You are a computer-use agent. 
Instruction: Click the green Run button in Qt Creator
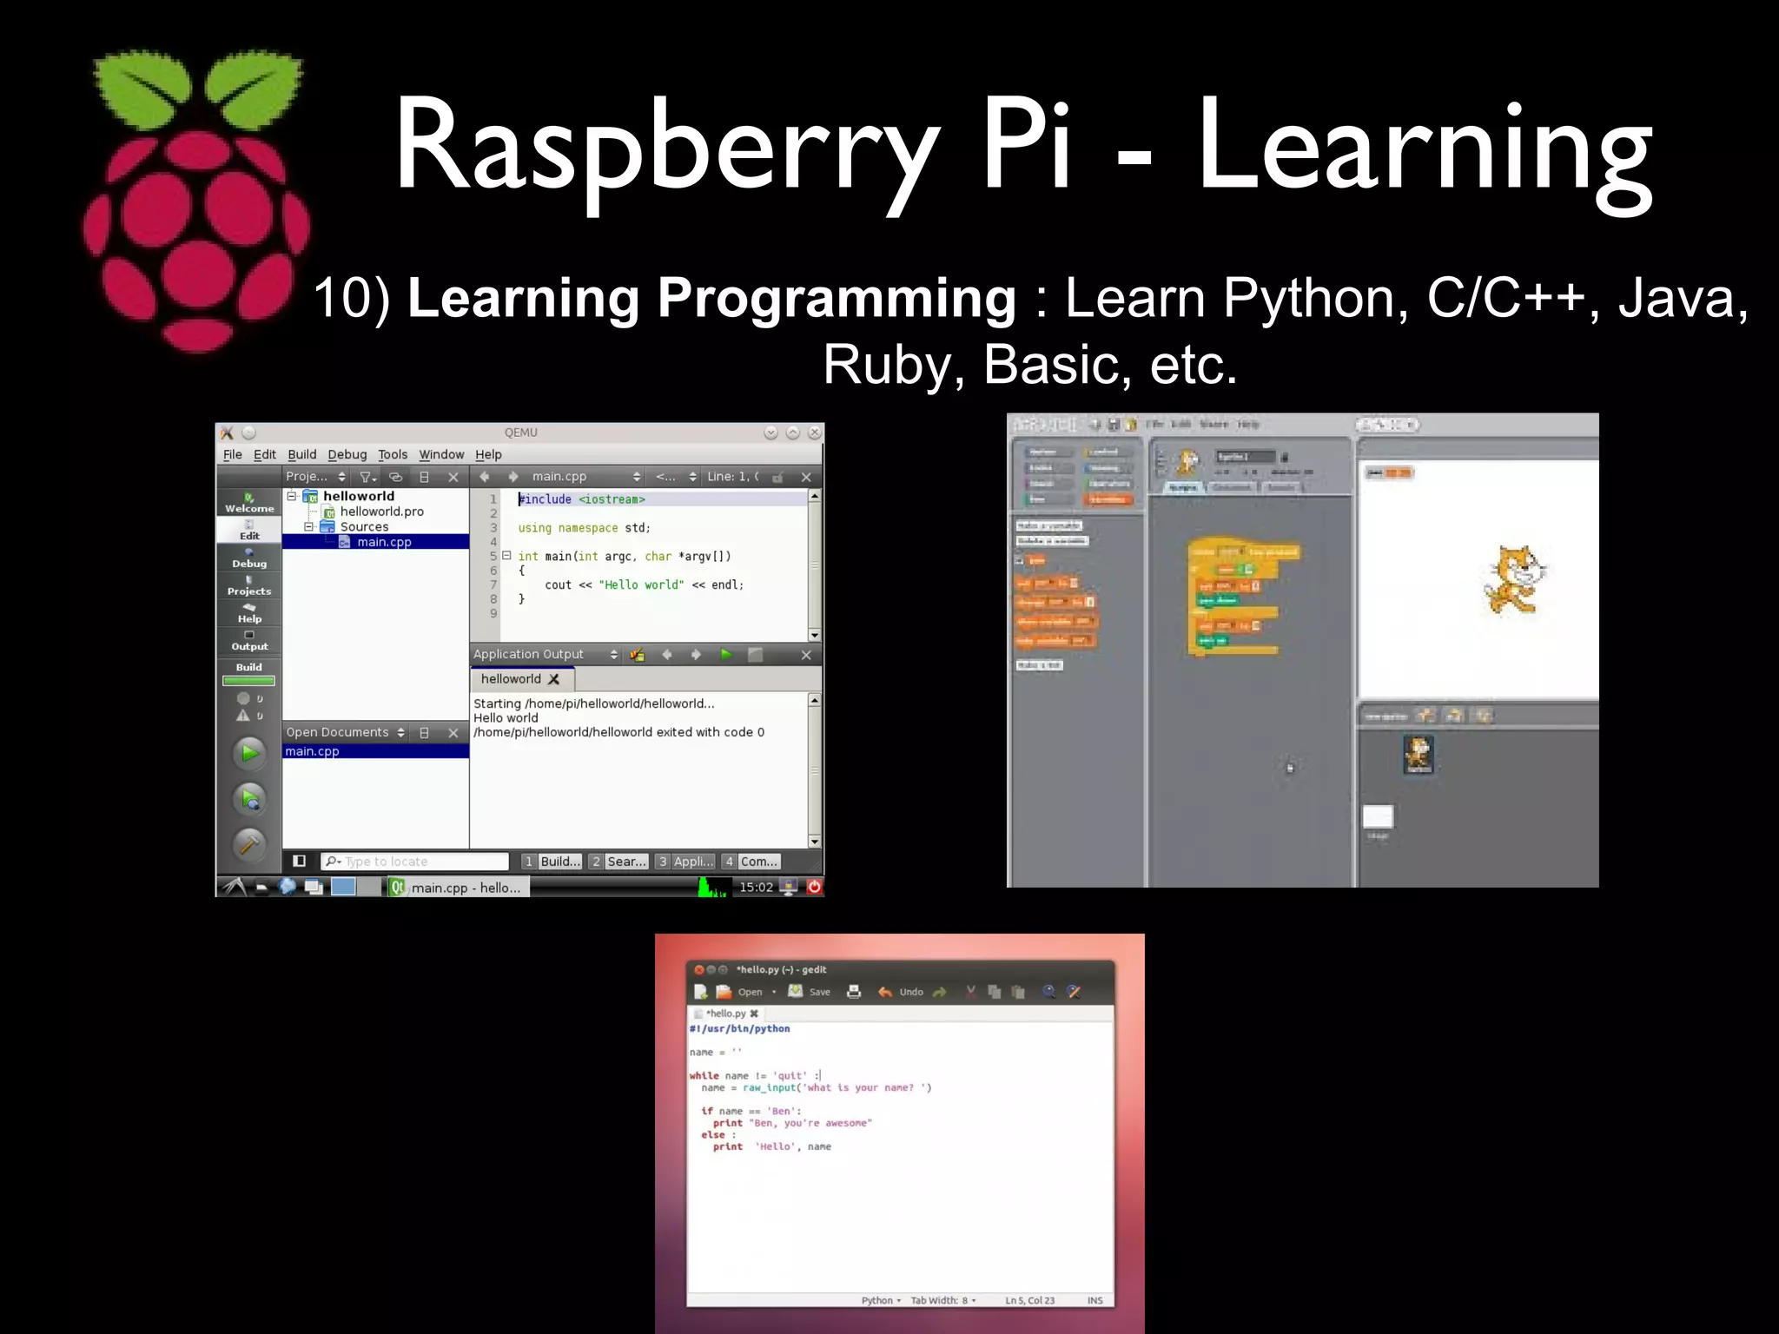click(x=249, y=753)
